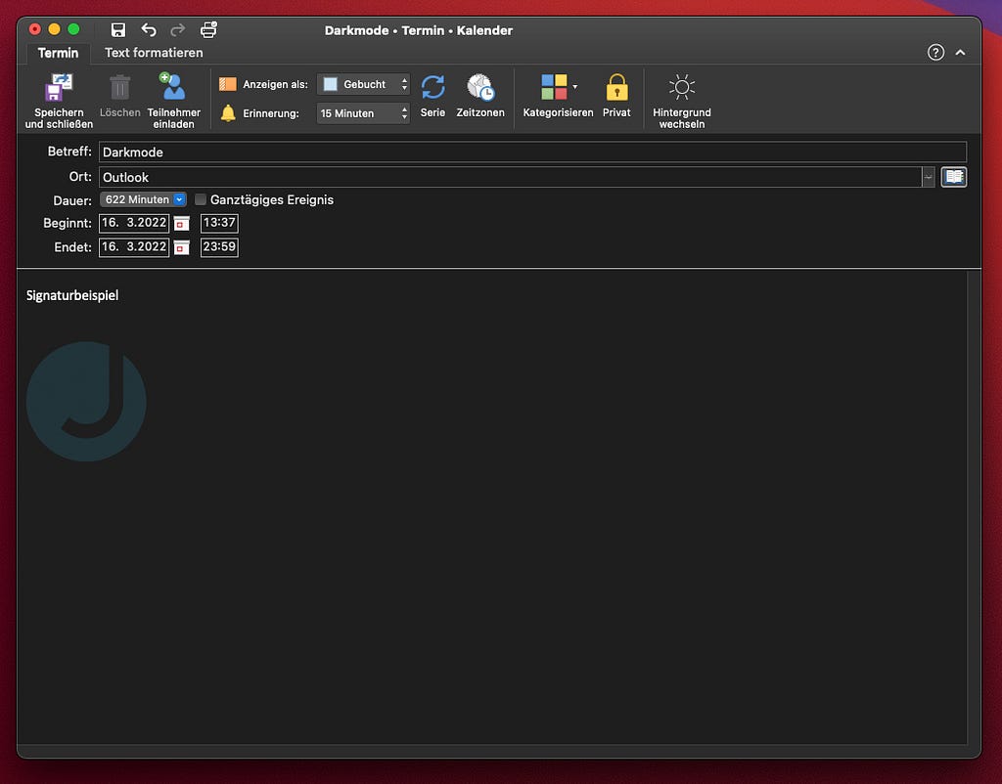Open the Dauer 622 Minuten dropdown

(143, 199)
